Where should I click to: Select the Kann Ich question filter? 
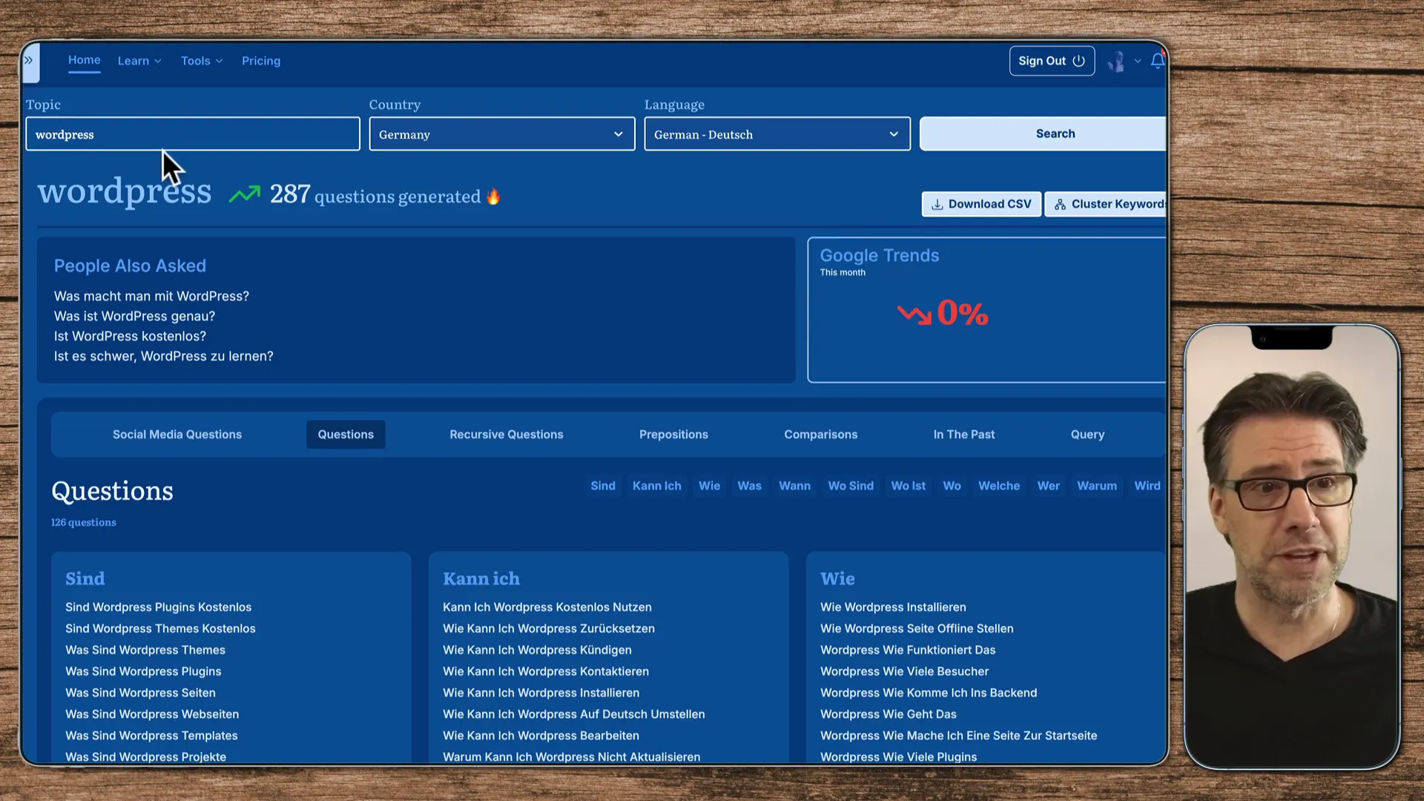(x=656, y=486)
